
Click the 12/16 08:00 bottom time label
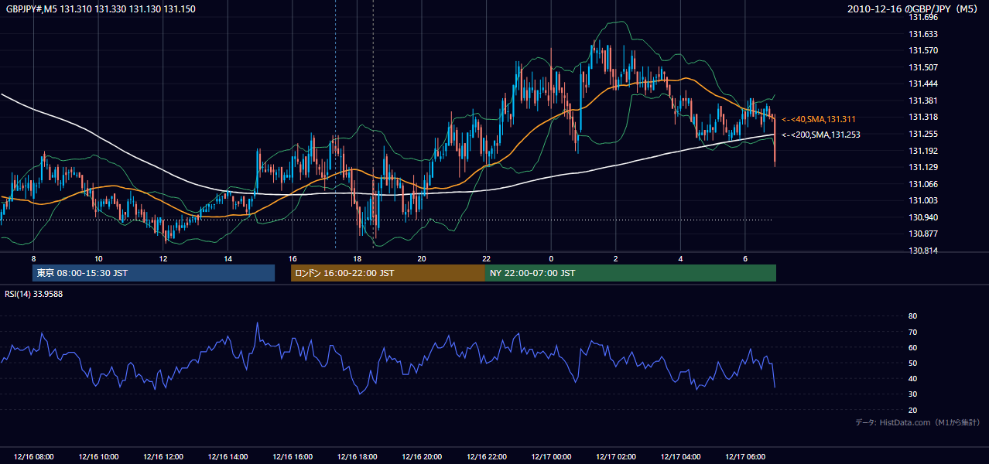(x=33, y=457)
